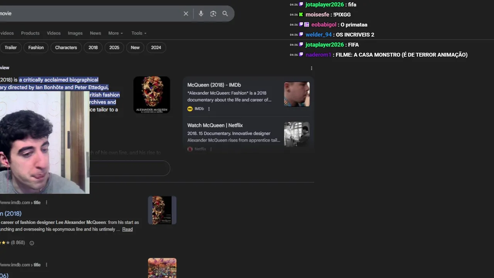Click the magnifying glass search icon
This screenshot has width=494, height=278.
pos(225,14)
